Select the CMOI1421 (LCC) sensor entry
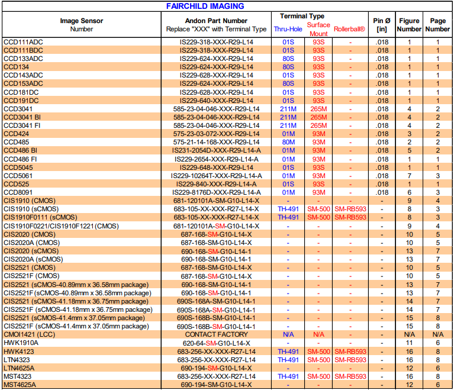Image resolution: width=454 pixels, height=390 pixels. pyautogui.click(x=28, y=334)
